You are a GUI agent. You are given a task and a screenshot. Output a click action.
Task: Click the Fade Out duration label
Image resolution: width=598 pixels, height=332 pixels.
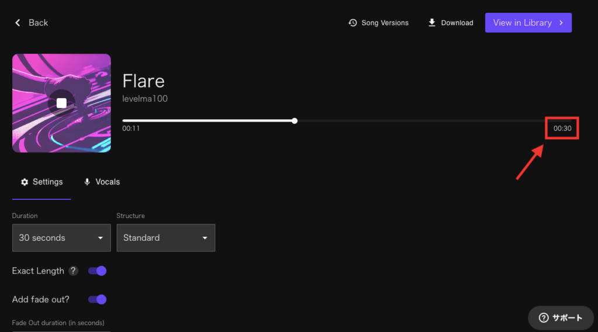[x=58, y=323]
